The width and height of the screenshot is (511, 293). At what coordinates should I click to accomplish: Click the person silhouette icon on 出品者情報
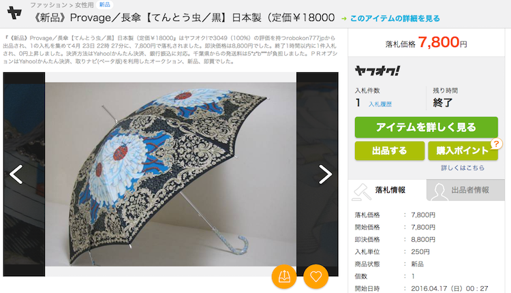(x=439, y=192)
